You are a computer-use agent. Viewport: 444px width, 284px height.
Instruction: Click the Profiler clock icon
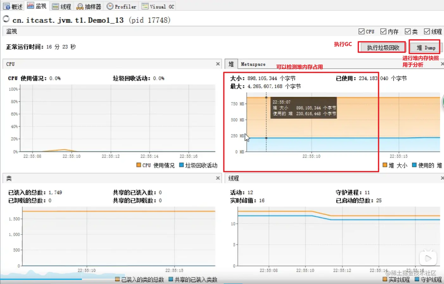110,6
